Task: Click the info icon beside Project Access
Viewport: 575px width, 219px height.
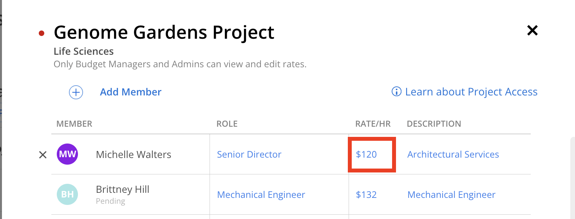Action: 396,92
